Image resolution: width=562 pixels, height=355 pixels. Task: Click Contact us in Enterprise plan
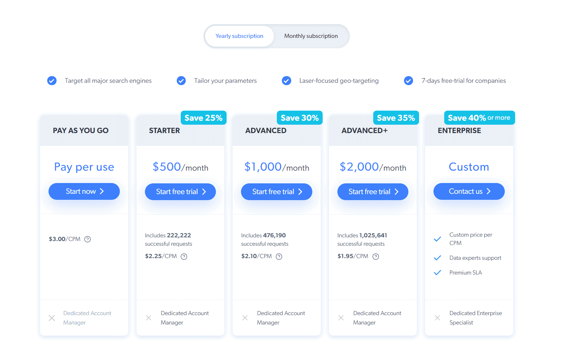click(469, 191)
